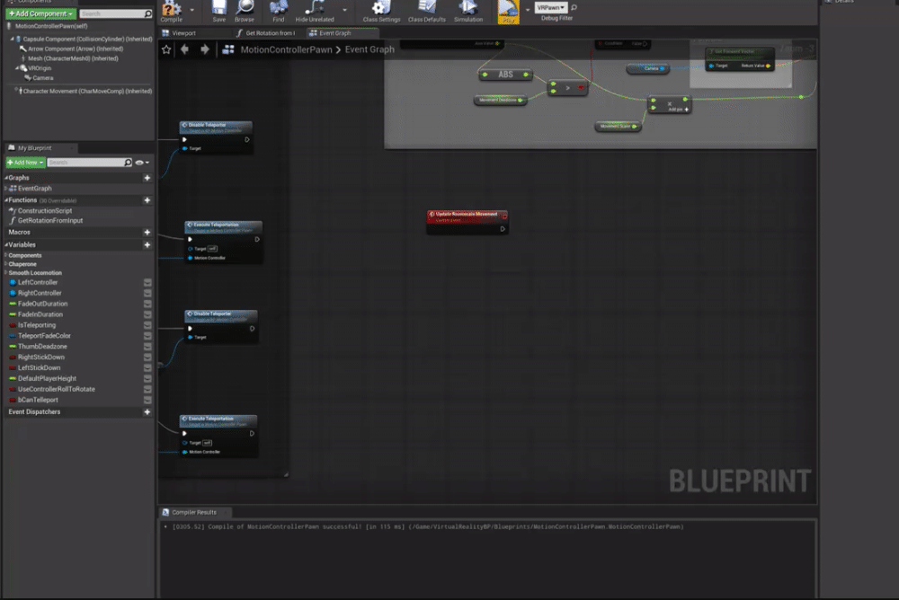Image resolution: width=899 pixels, height=600 pixels.
Task: Open the My Blueprint tab
Action: click(35, 148)
